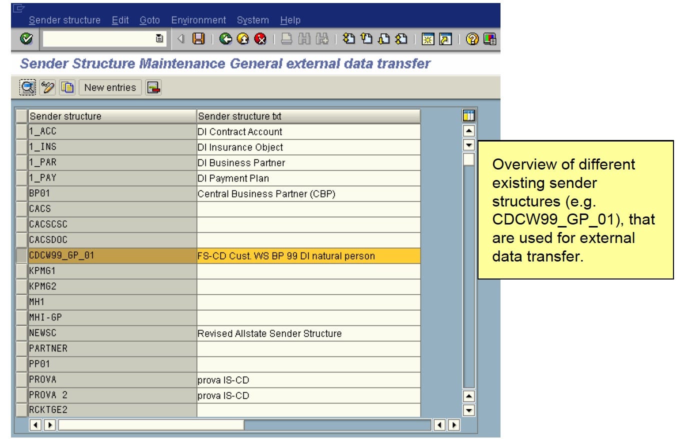Image resolution: width=677 pixels, height=439 pixels.
Task: Click the green Enter checkmark icon
Action: [x=26, y=39]
